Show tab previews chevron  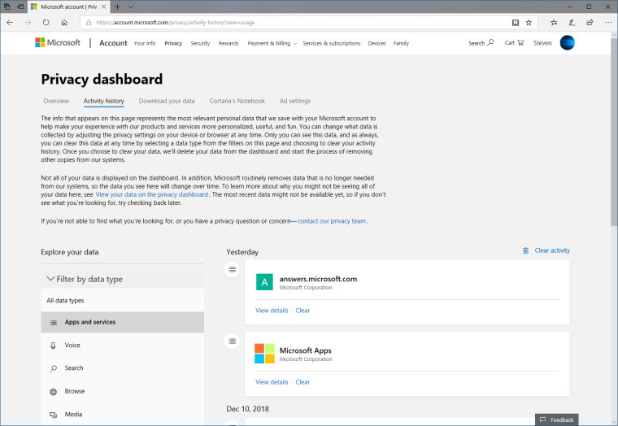coord(131,7)
